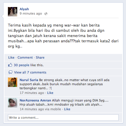The height and width of the screenshot is (126, 126).
Task: Open NorAzreena Amran's profile name
Action: coord(35,100)
